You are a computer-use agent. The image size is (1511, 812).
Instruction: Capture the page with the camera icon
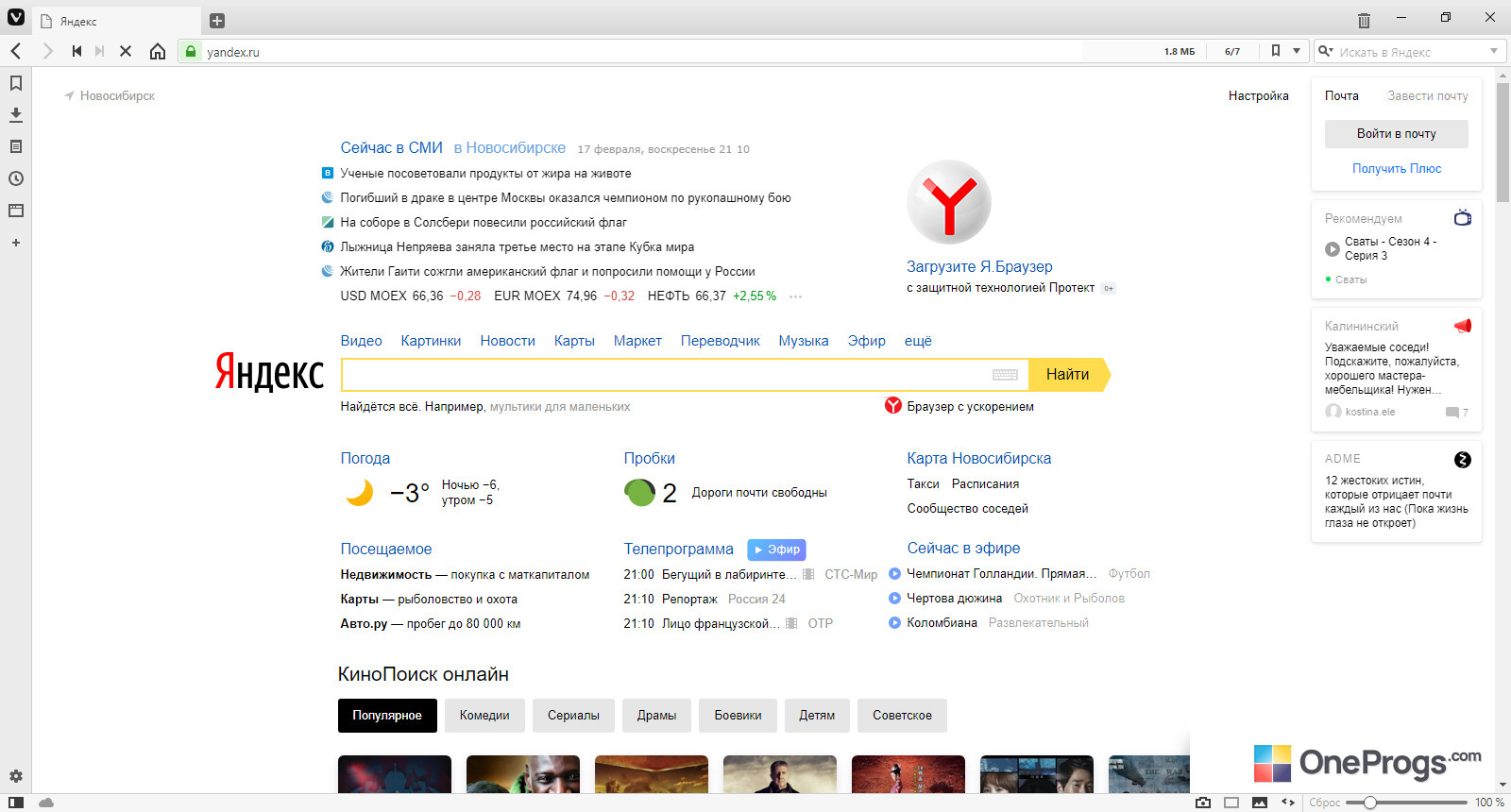pos(1203,803)
